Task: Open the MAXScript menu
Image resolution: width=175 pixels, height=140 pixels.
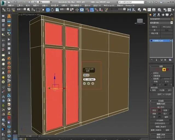Action: [x=109, y=5]
